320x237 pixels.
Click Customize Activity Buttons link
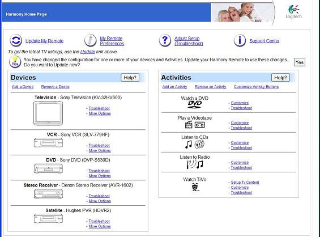click(257, 87)
